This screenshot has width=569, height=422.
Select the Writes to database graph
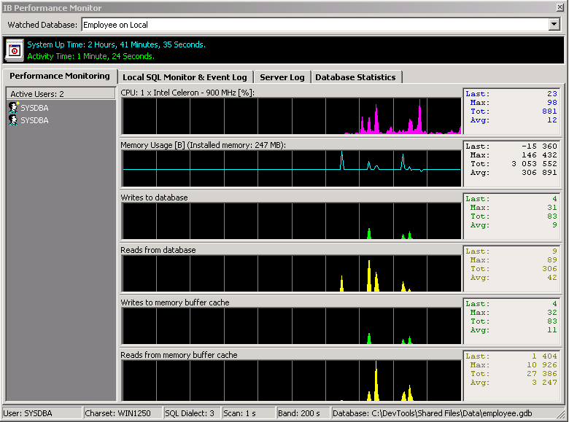[291, 222]
